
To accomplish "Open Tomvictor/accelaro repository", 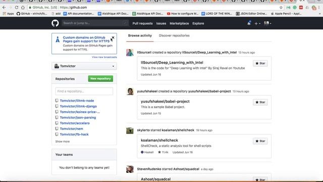I will pyautogui.click(x=75, y=123).
